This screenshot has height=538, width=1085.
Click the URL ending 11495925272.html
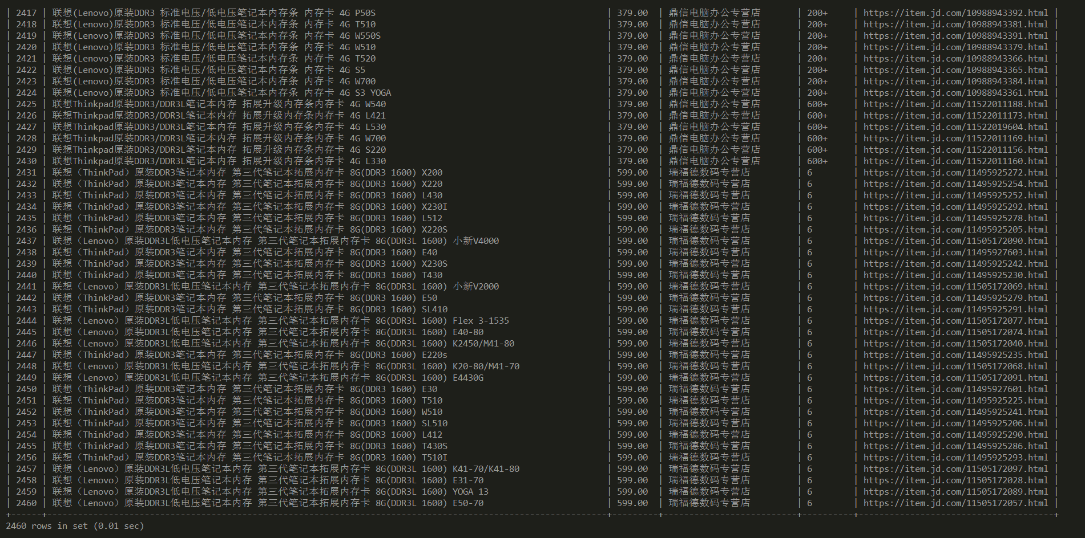coord(955,172)
